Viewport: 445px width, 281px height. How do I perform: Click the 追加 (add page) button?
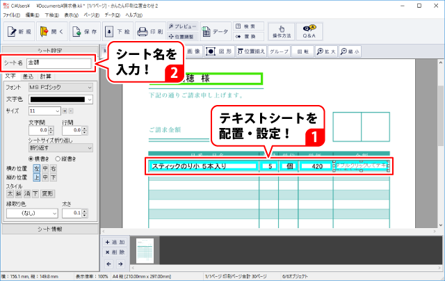tap(115, 242)
